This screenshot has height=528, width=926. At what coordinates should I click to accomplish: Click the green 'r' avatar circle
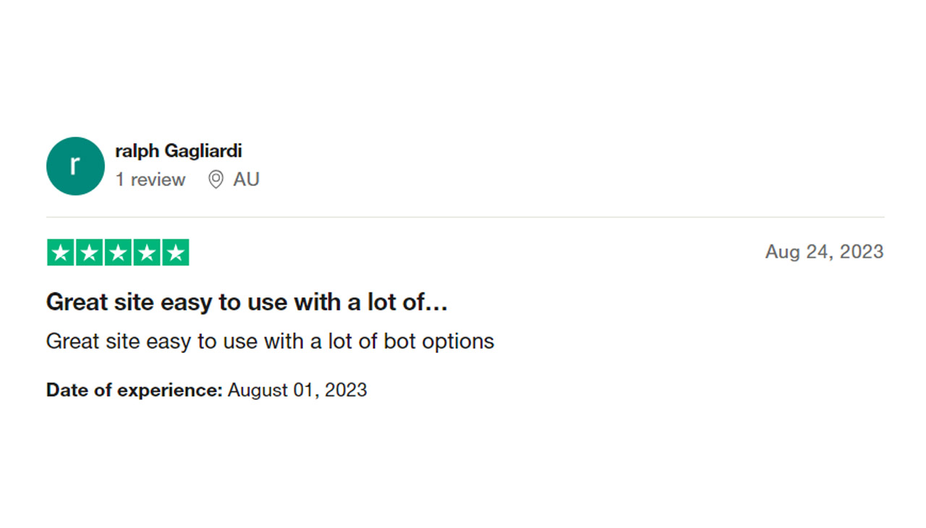click(75, 166)
